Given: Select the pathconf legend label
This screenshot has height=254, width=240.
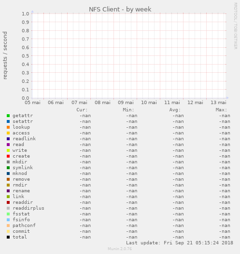Looking at the screenshot, I should 24,226.
